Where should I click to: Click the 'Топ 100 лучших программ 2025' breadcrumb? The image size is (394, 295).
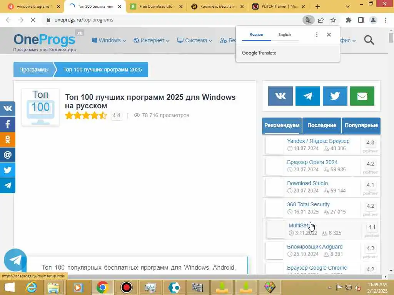(102, 70)
